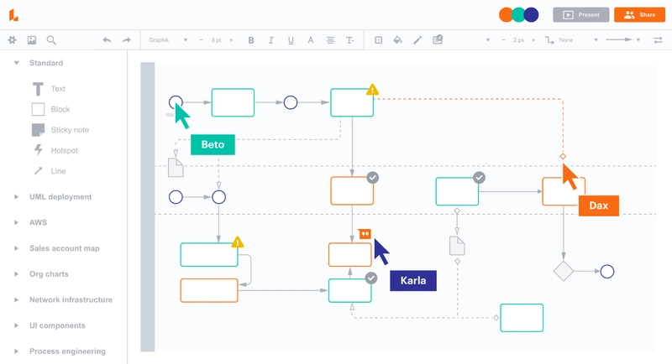Click the Lucidchart logo icon

[13, 15]
